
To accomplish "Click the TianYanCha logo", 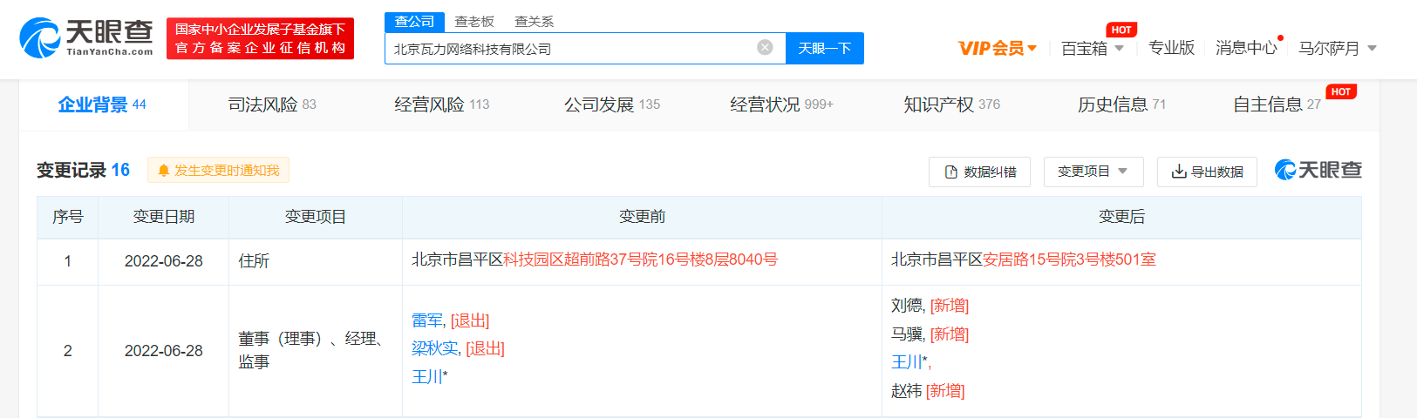I will point(85,38).
